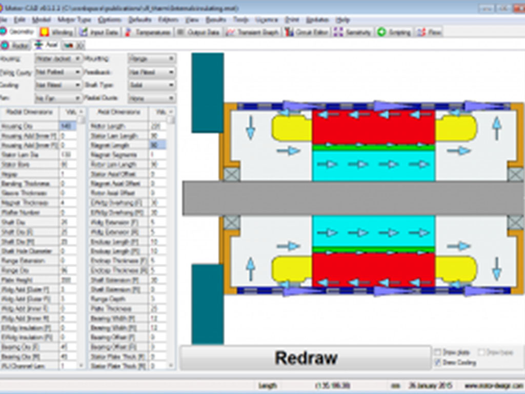Open the Radial Ducts dropdown
This screenshot has height=394, width=525.
coord(152,98)
